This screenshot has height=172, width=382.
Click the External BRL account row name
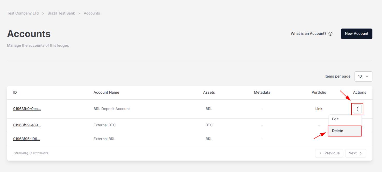104,139
